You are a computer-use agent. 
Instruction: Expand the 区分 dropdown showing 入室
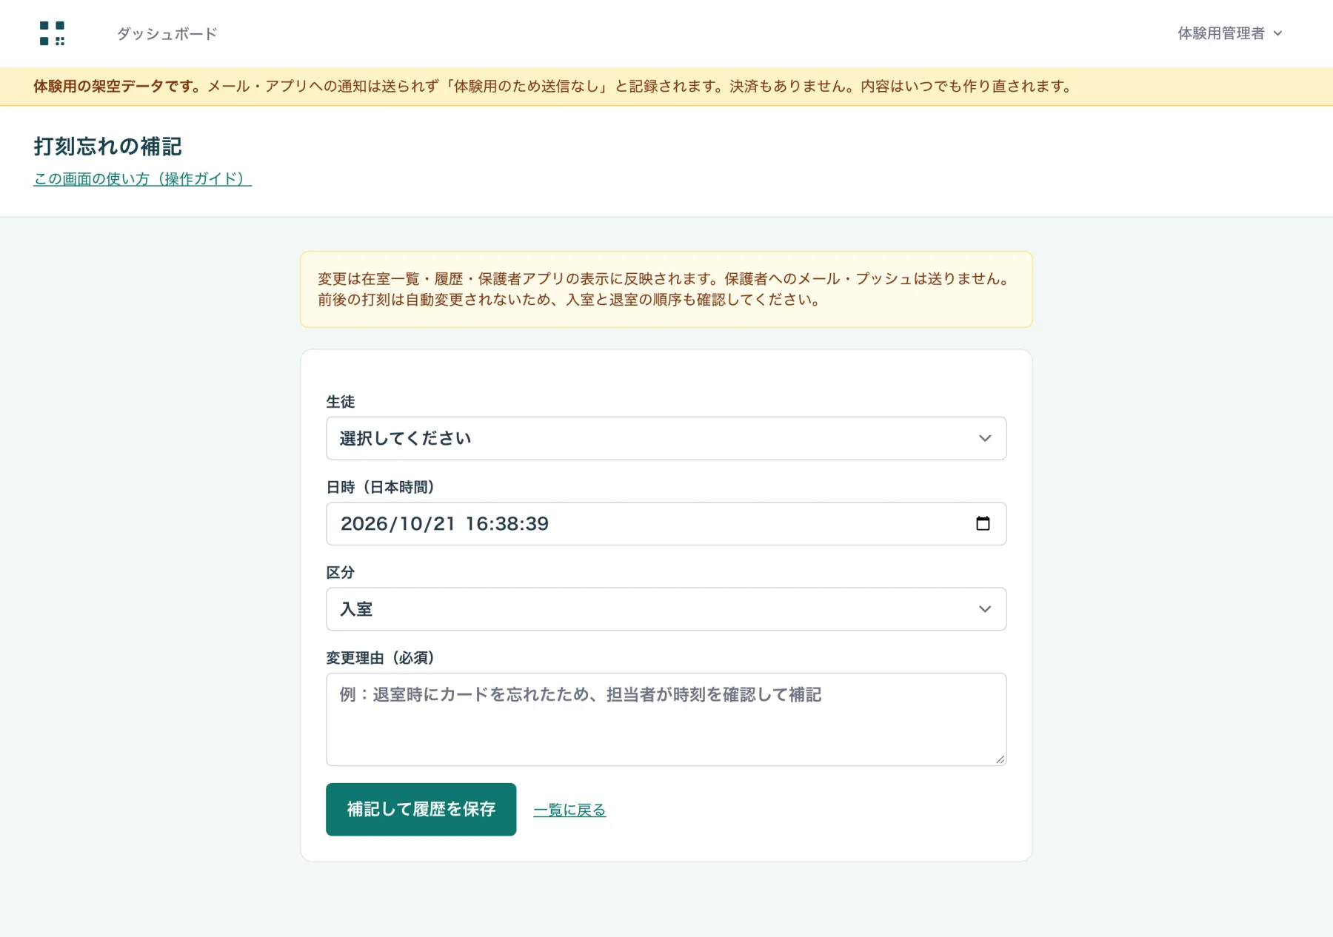point(666,609)
